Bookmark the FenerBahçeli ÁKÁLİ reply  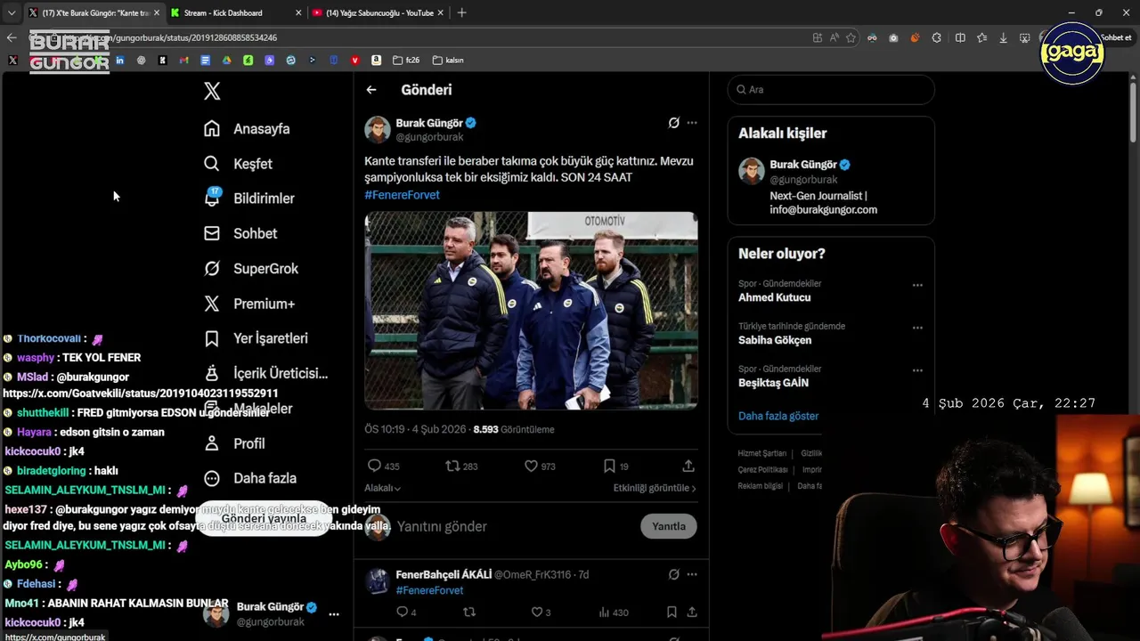672,612
